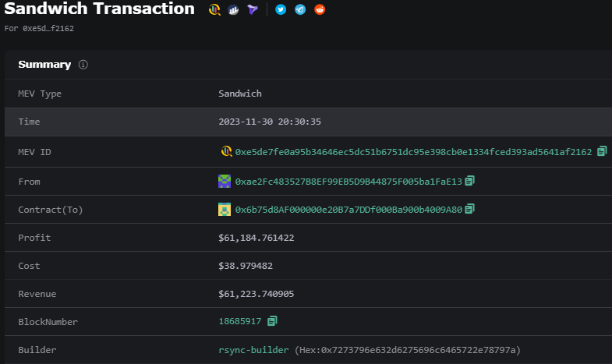Click the 'For 0xe5d…f2162' subtitle text
This screenshot has height=364, width=612.
(x=39, y=29)
